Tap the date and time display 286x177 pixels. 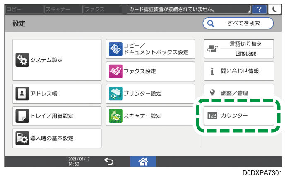79,162
